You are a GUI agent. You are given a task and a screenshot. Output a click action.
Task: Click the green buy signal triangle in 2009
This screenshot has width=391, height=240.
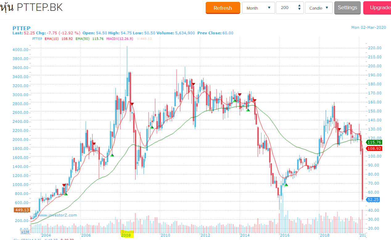(152, 126)
